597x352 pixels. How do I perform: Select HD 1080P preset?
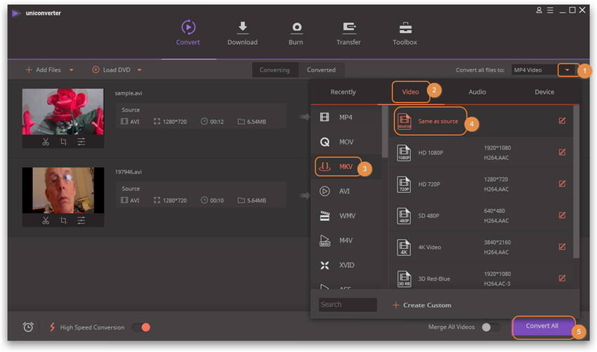(480, 152)
